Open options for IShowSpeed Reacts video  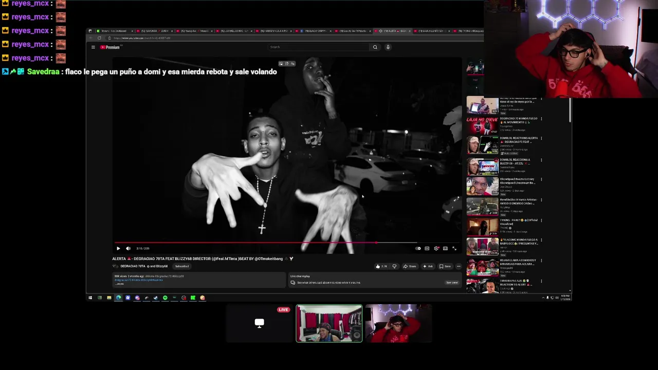coord(541,179)
